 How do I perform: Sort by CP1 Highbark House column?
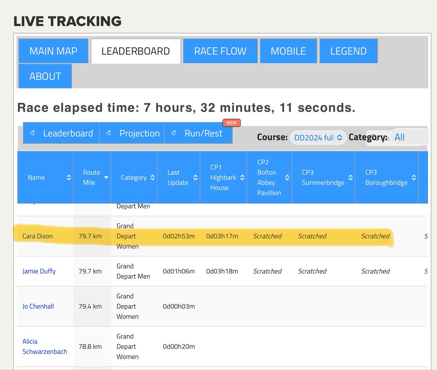coord(224,177)
